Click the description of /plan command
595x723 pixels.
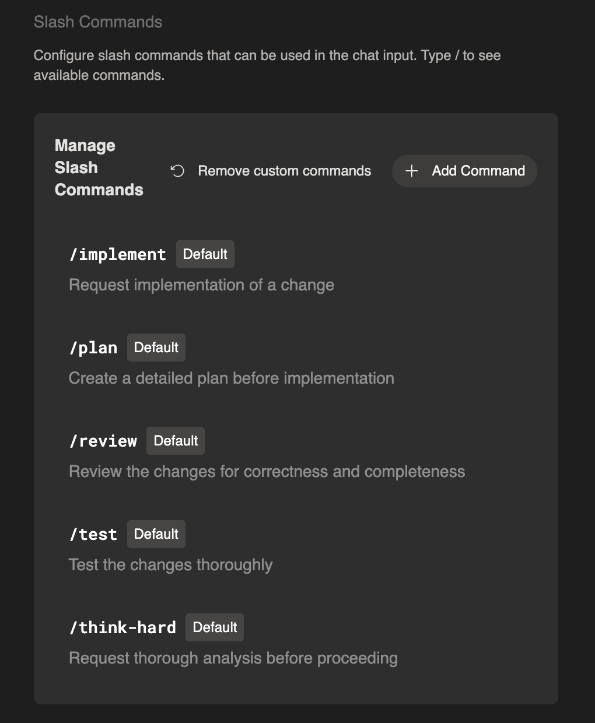pyautogui.click(x=232, y=378)
